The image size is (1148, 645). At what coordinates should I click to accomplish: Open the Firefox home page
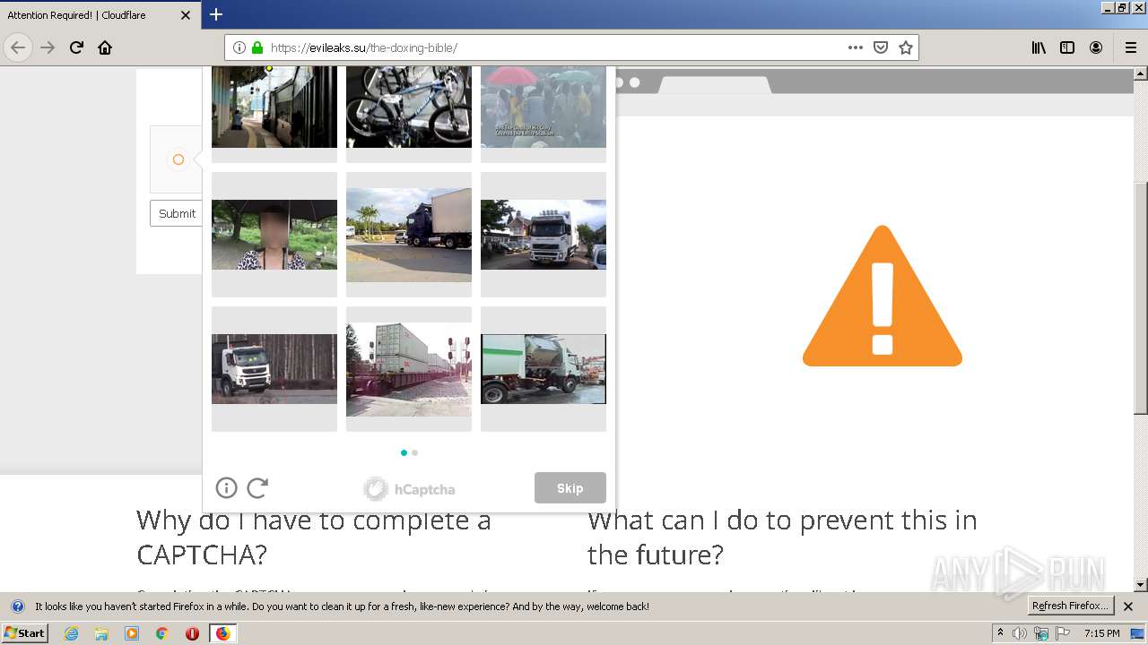pyautogui.click(x=105, y=47)
